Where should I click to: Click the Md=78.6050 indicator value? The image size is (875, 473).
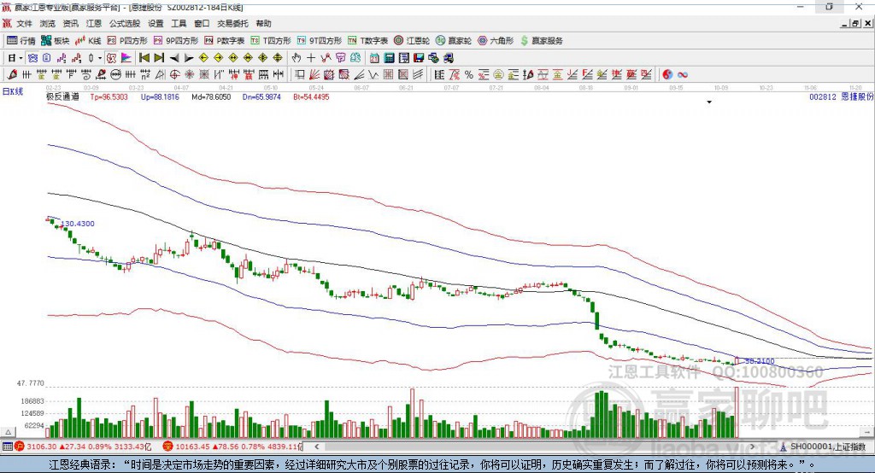[211, 97]
